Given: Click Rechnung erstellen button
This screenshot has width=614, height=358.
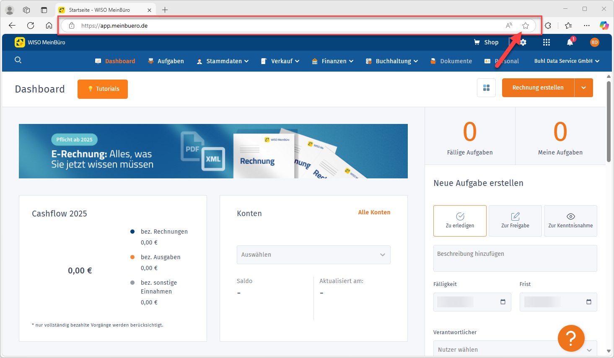Looking at the screenshot, I should tap(538, 88).
